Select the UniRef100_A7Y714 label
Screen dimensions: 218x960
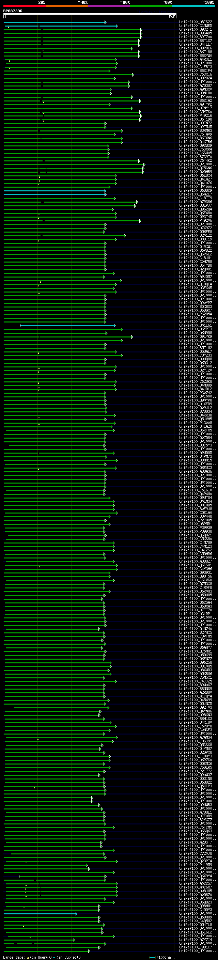pos(196,940)
